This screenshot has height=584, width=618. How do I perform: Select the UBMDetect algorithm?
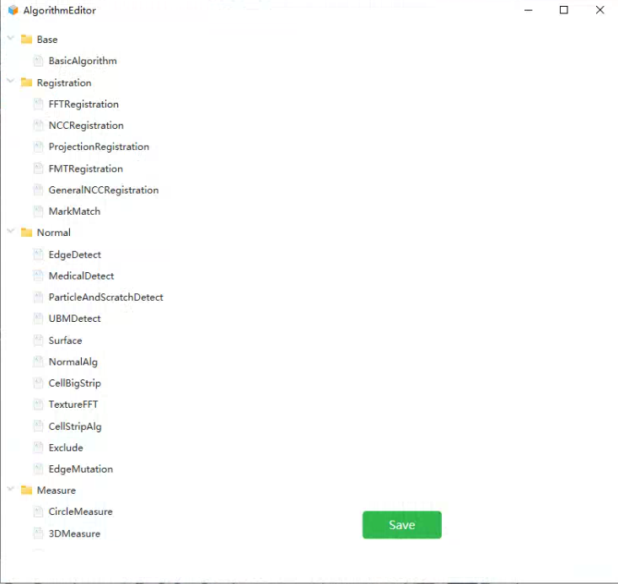(74, 319)
